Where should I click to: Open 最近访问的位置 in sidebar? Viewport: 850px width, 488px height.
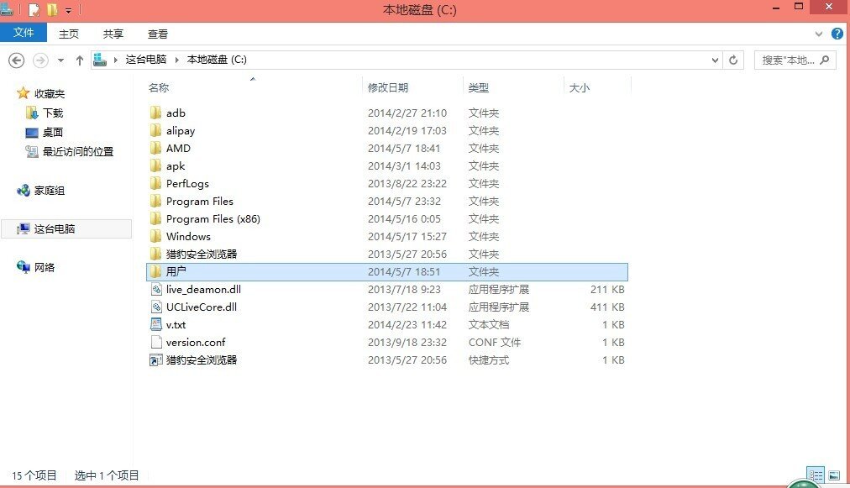point(78,151)
